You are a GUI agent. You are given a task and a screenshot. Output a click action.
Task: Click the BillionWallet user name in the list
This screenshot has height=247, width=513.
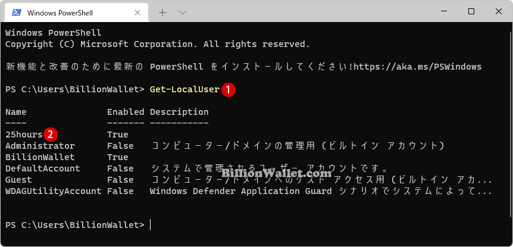40,157
